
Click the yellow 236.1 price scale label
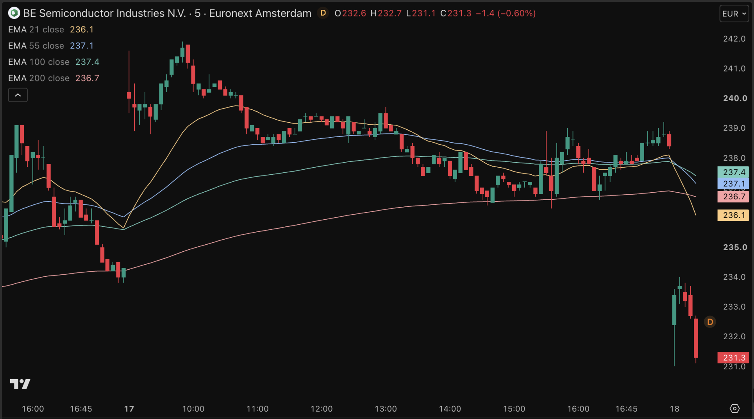coord(733,215)
